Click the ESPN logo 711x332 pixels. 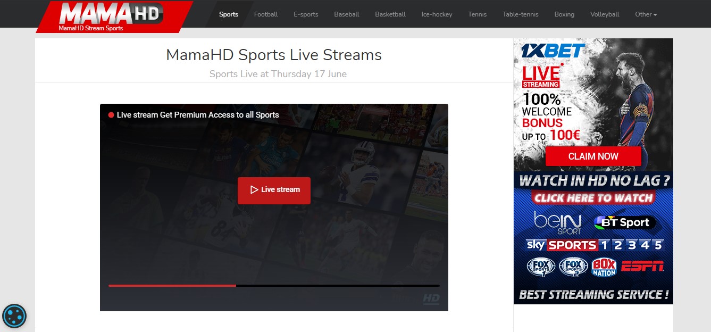[x=642, y=267]
